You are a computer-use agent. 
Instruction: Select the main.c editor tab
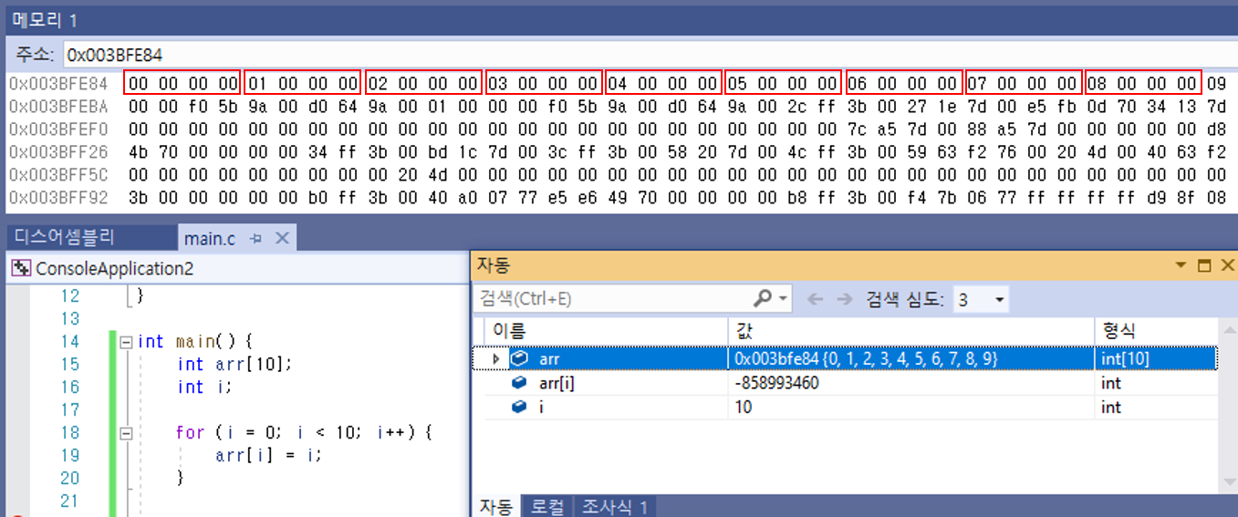(210, 239)
